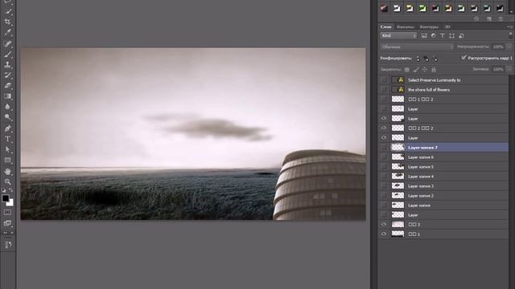
Task: Lock layer position
Action: 425,70
